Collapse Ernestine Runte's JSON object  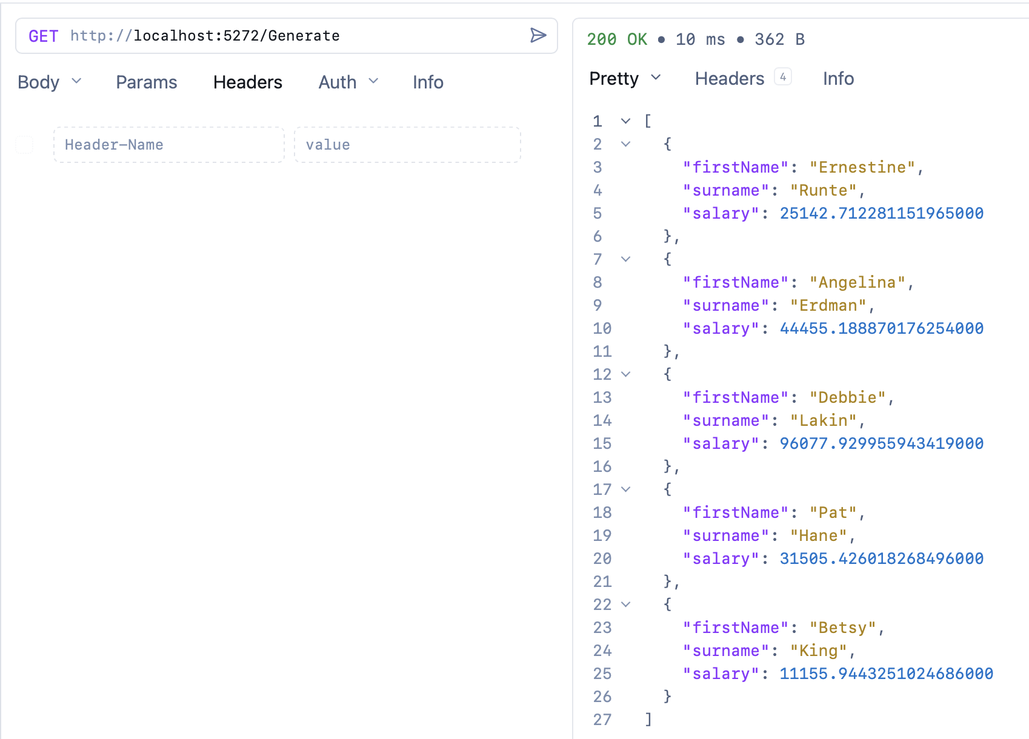point(625,144)
